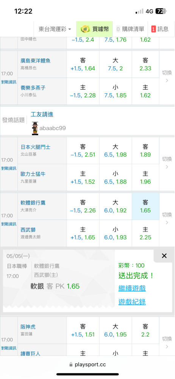175x379 pixels.
Task: Select 廣島 客 +1.5, 1.64 spread
Action: (x=83, y=64)
